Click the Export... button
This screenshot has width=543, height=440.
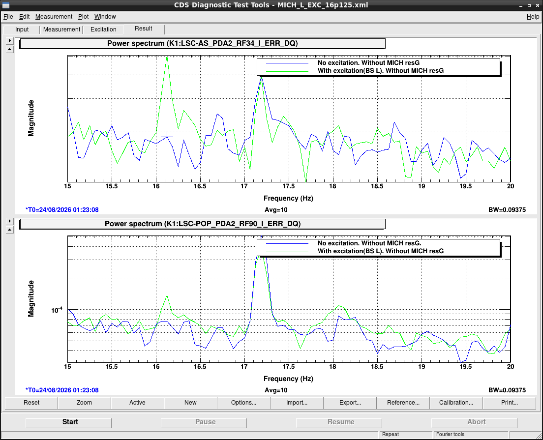350,403
